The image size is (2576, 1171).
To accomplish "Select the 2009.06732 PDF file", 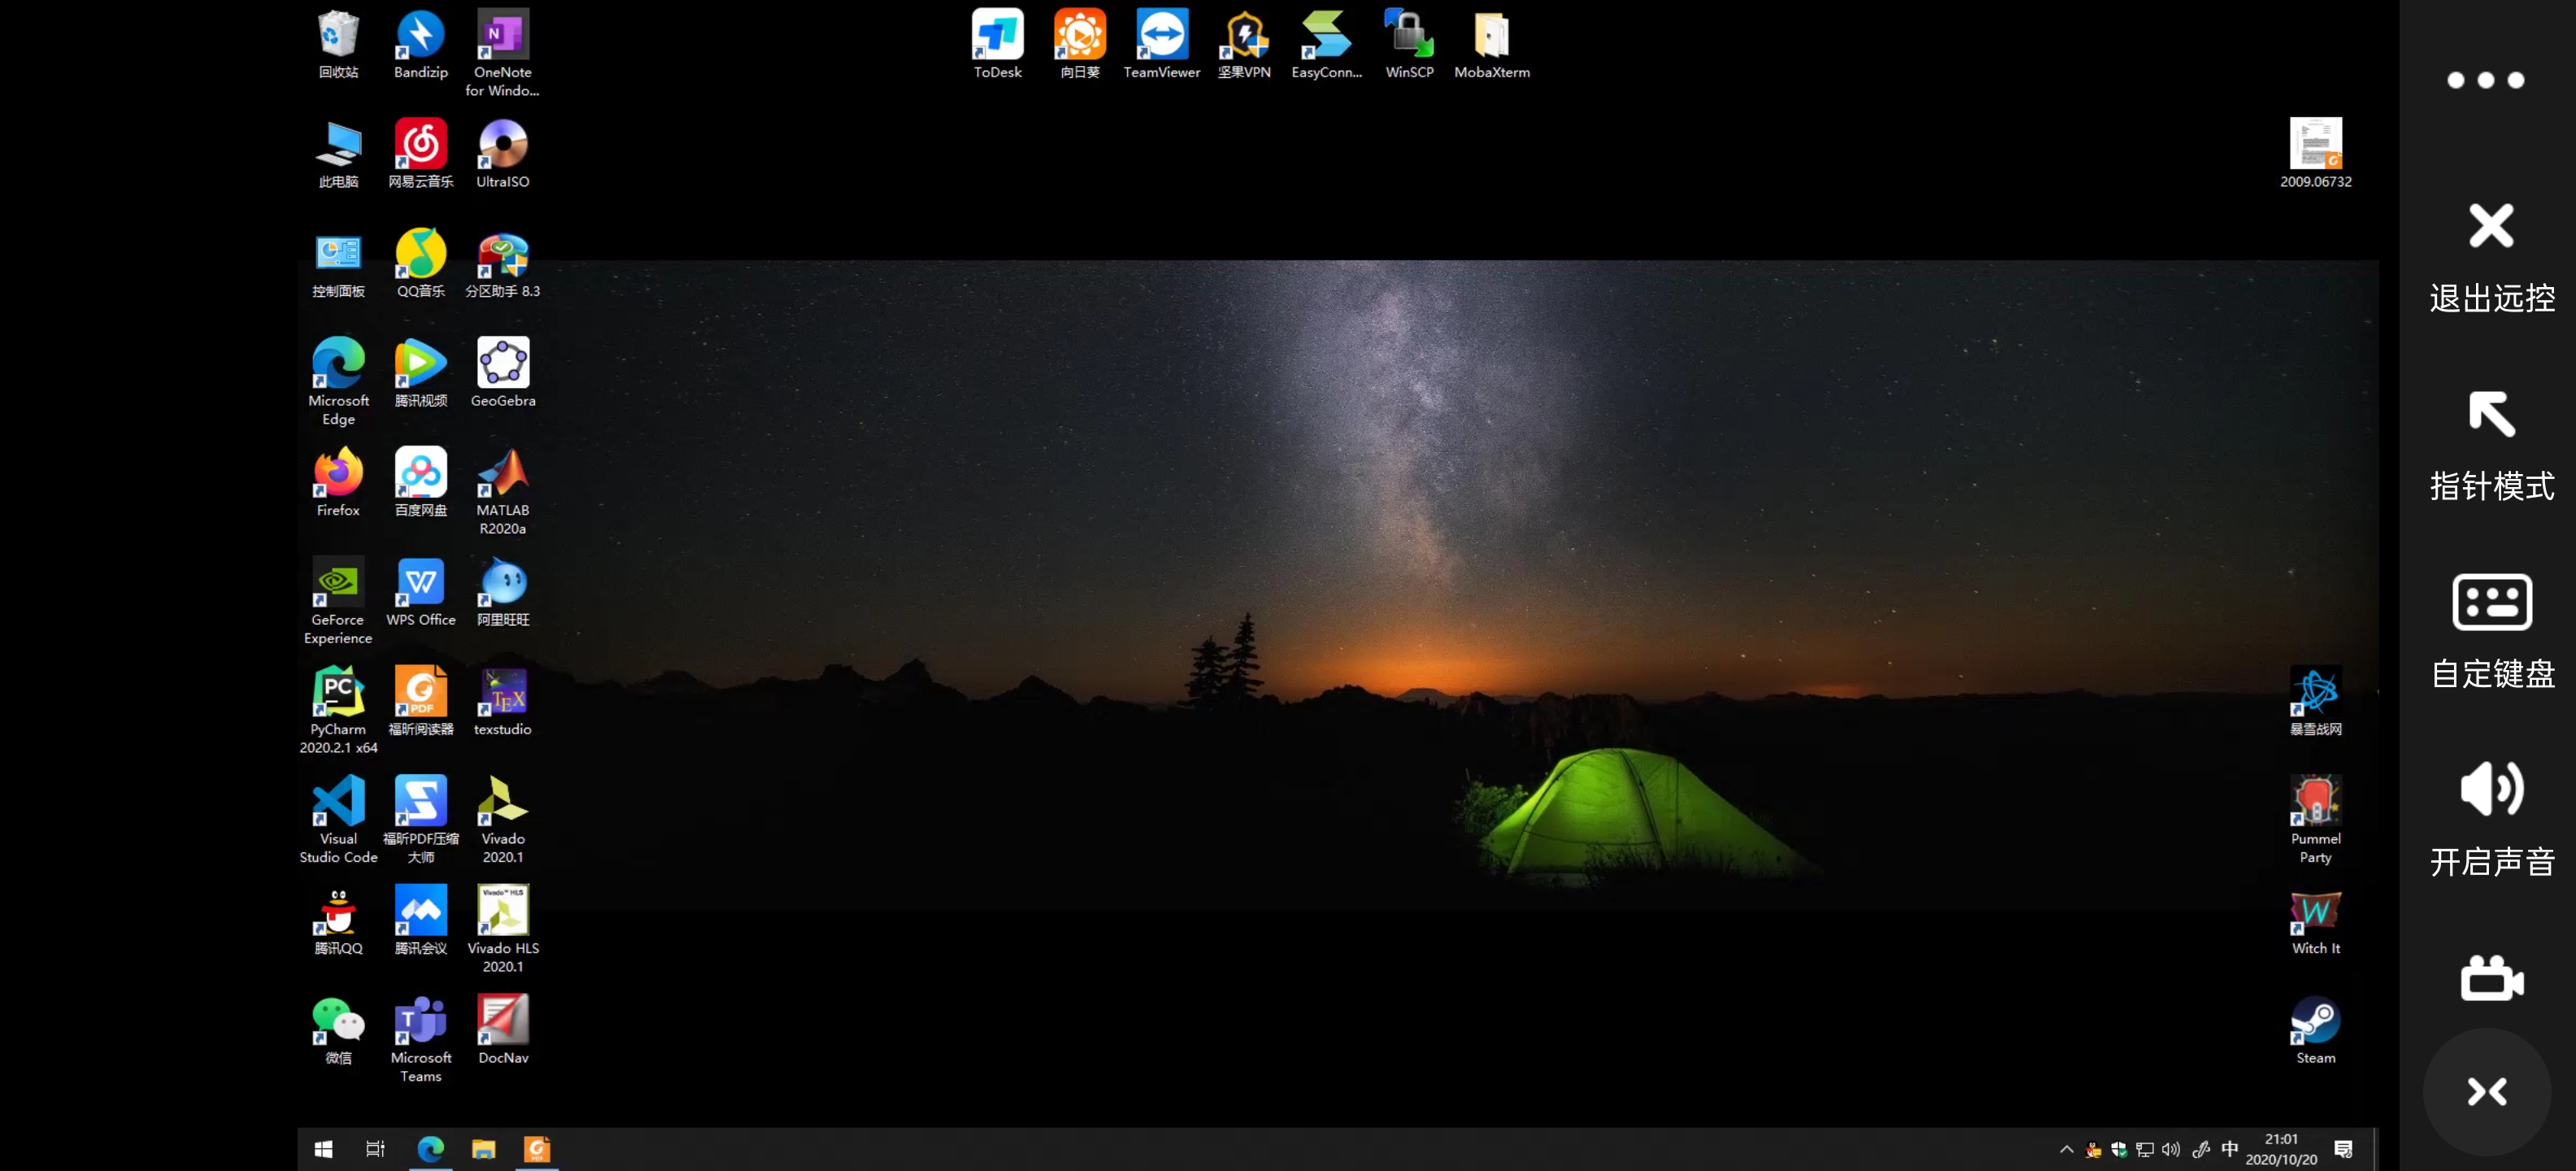I will [2315, 154].
